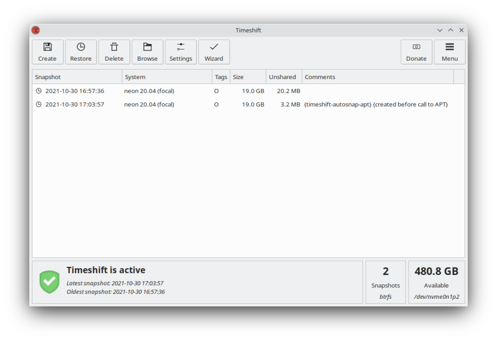Screen dimensions: 497x341
Task: Click the Donate button
Action: tap(416, 52)
